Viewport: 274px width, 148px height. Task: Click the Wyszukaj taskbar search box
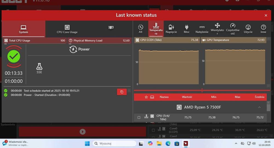(x=114, y=143)
